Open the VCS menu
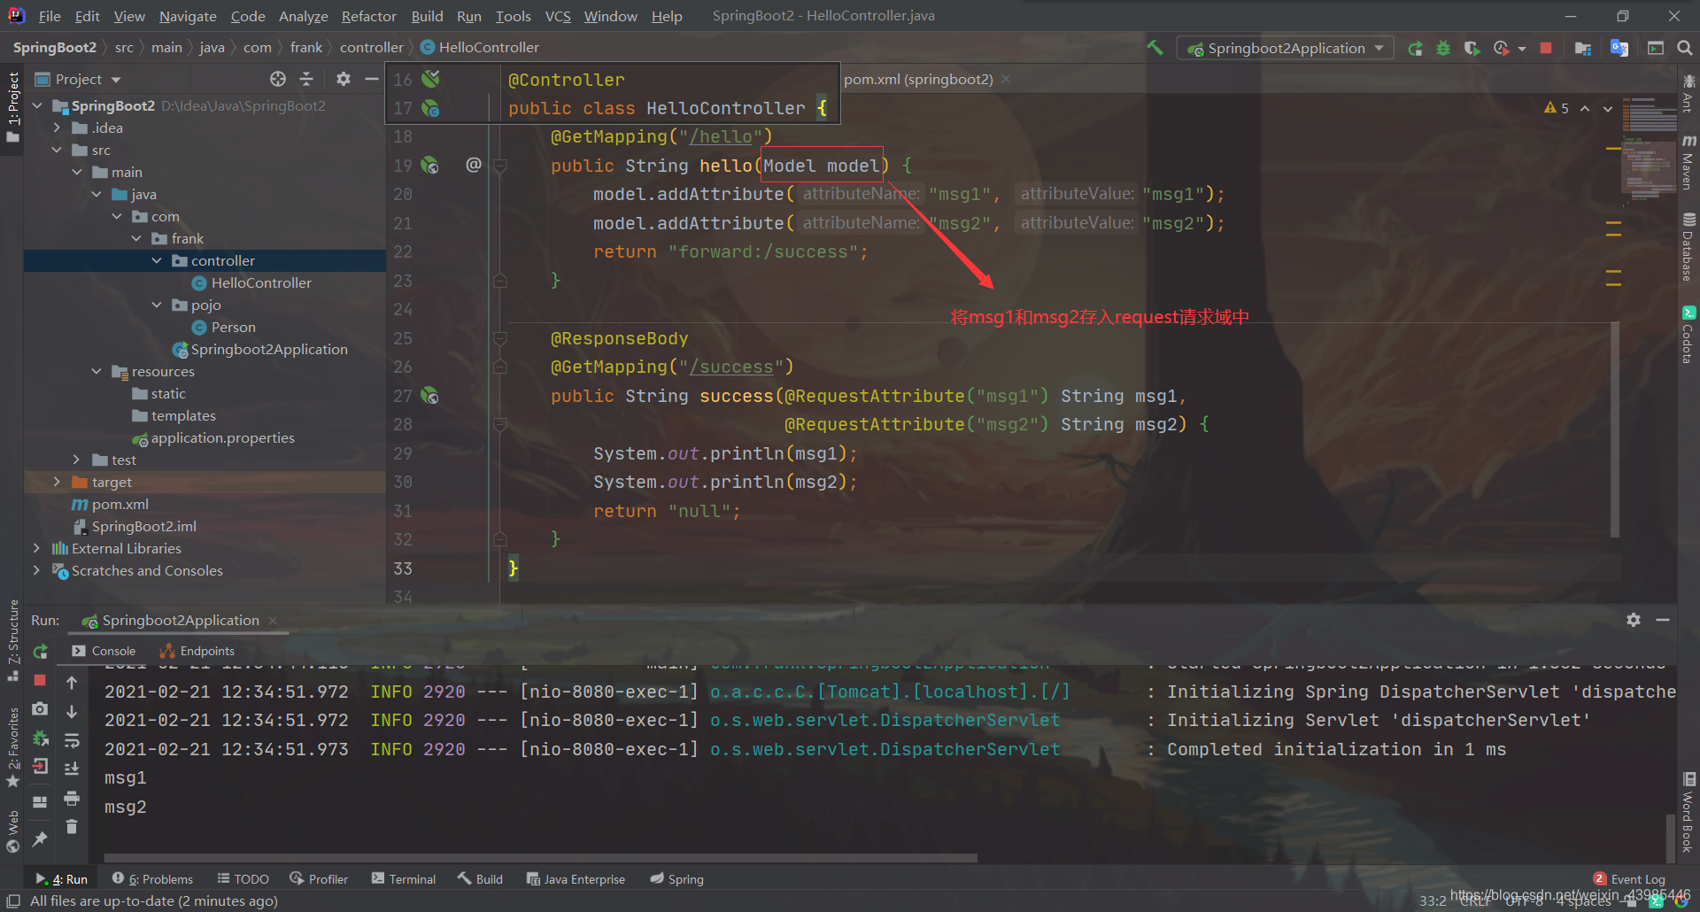 tap(558, 16)
